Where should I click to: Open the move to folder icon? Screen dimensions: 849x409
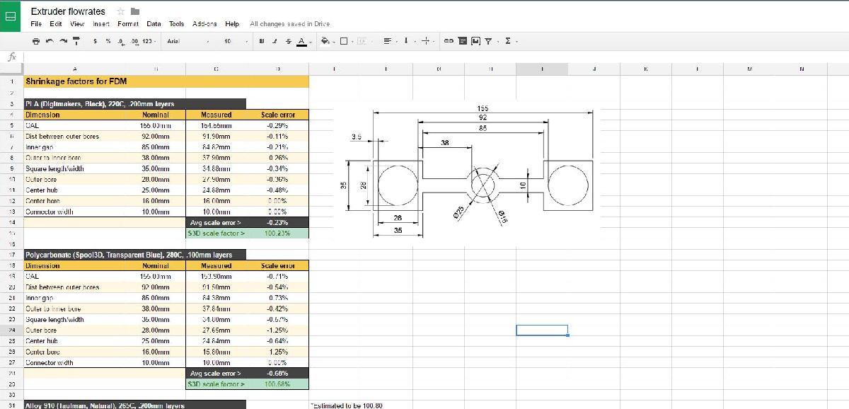click(x=135, y=11)
